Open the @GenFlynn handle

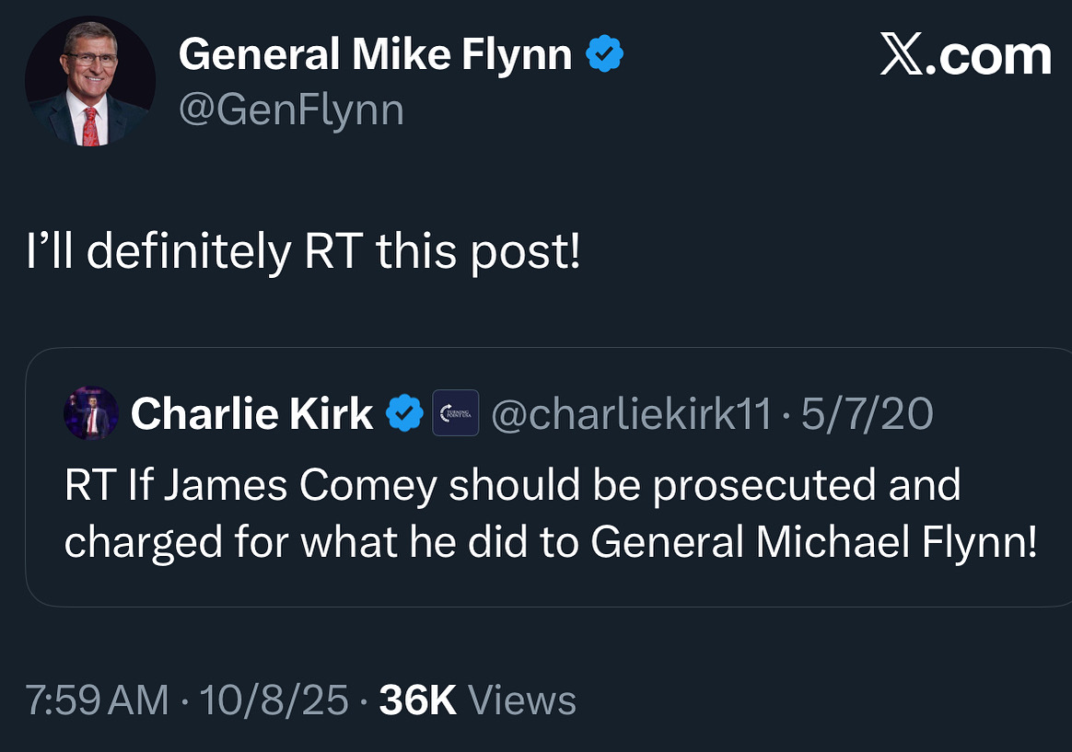coord(291,110)
